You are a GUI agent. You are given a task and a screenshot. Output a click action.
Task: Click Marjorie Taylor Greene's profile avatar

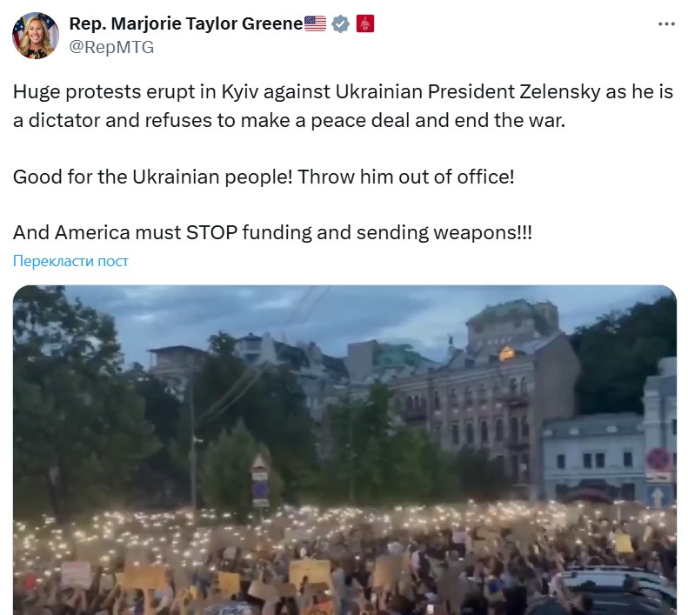(35, 36)
